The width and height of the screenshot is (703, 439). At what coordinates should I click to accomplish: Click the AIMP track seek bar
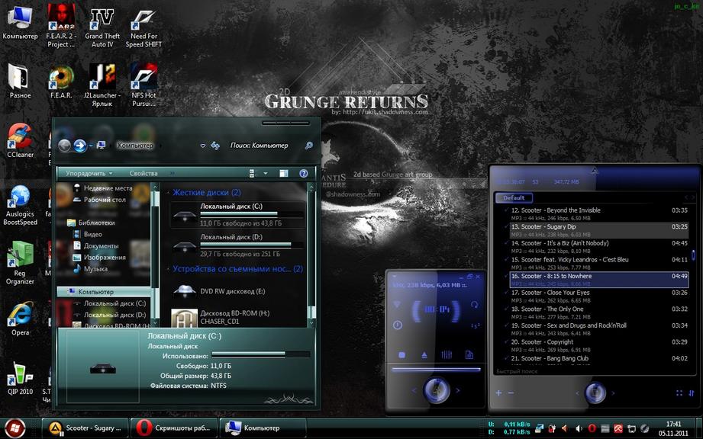pos(436,370)
